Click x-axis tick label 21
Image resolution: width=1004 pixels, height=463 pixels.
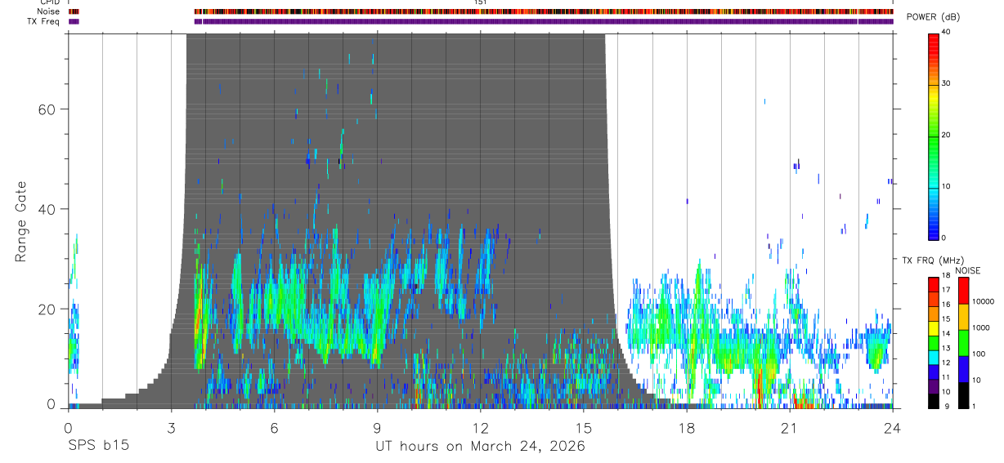789,427
